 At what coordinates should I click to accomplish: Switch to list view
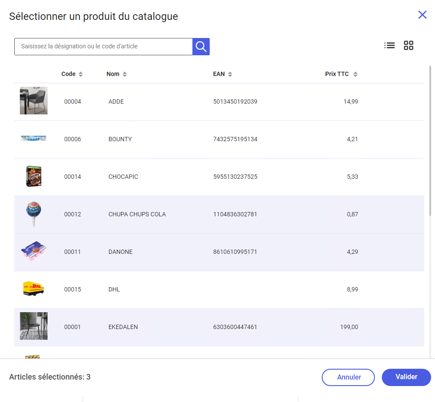[x=390, y=45]
